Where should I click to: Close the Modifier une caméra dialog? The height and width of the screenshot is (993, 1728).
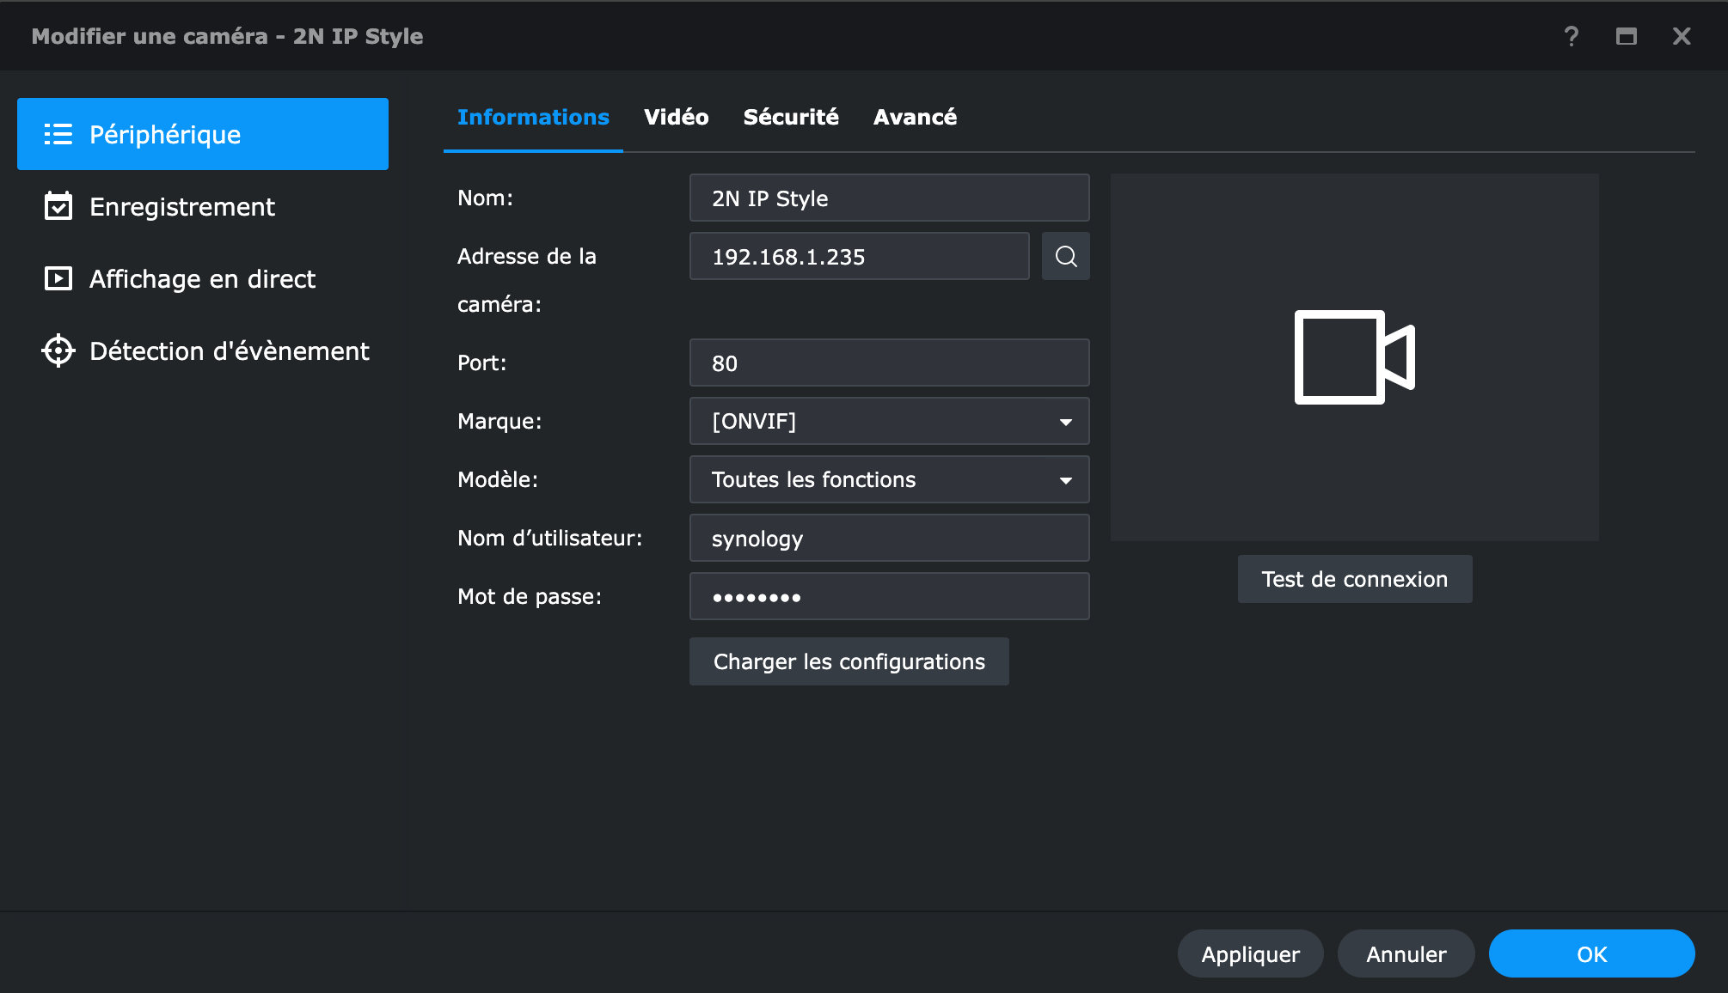tap(1682, 36)
